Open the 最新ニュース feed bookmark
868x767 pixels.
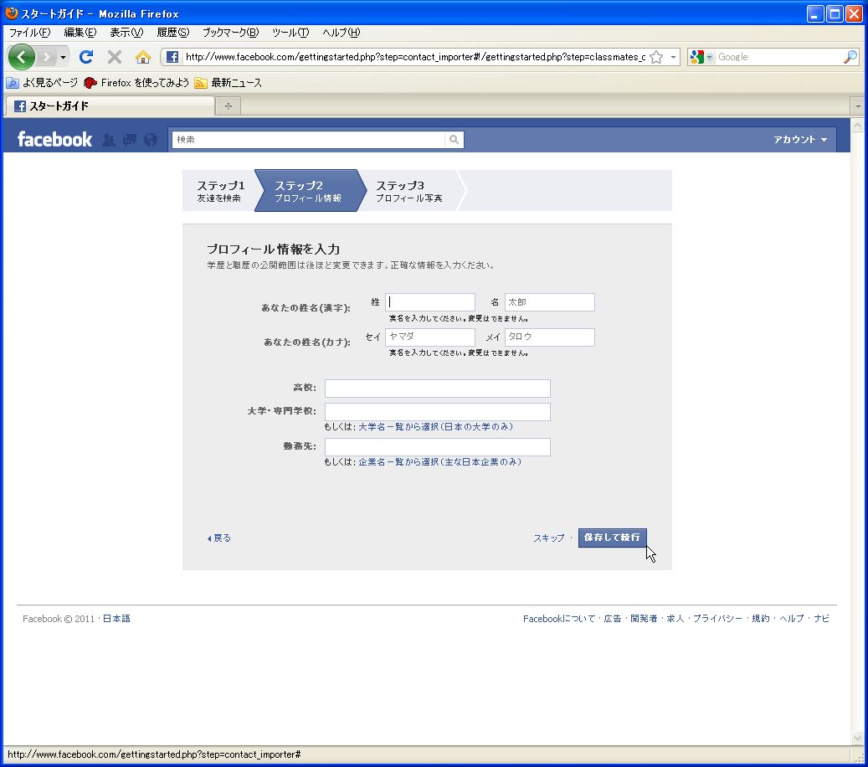228,83
